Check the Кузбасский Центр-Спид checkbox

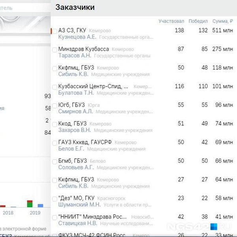[x=55, y=87]
